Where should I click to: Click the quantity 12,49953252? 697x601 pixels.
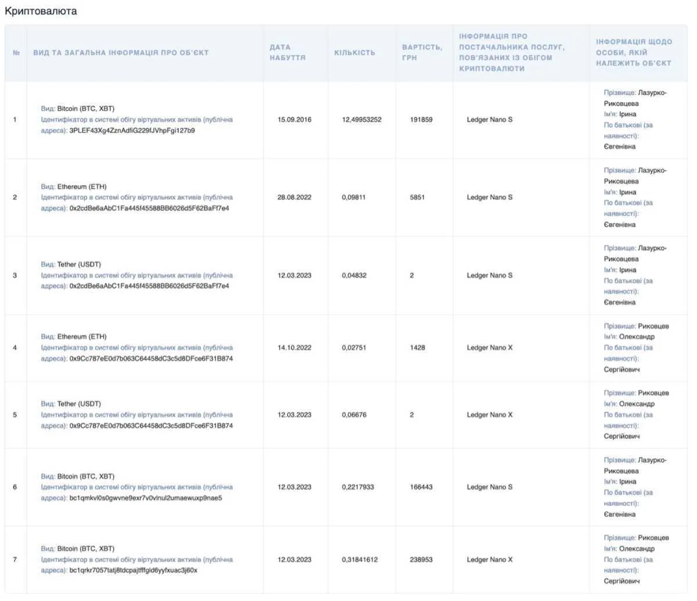[x=361, y=120]
